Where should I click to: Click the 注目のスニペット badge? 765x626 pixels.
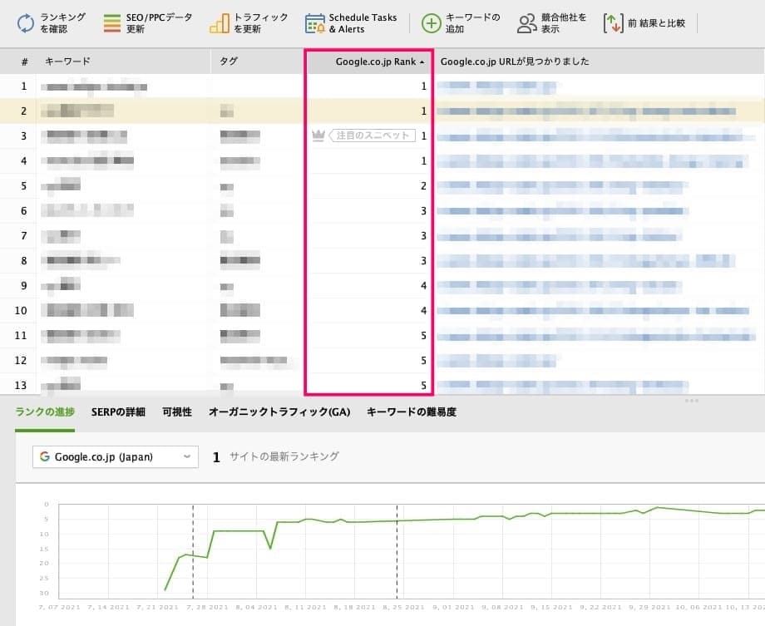(x=373, y=136)
